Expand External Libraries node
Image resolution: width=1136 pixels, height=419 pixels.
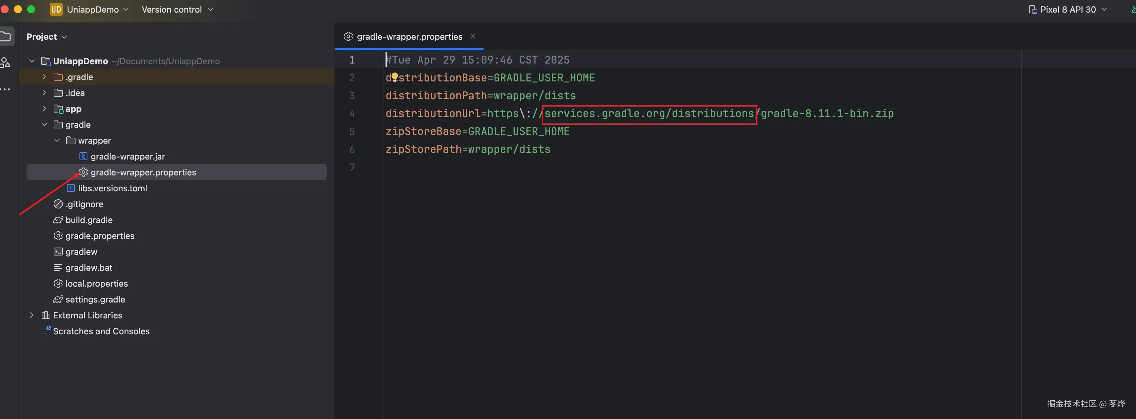click(32, 315)
